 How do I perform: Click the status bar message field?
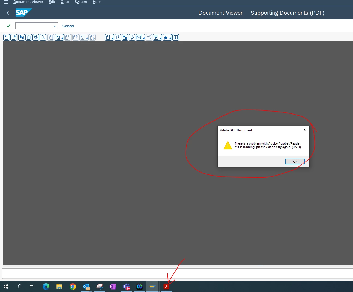(x=177, y=273)
